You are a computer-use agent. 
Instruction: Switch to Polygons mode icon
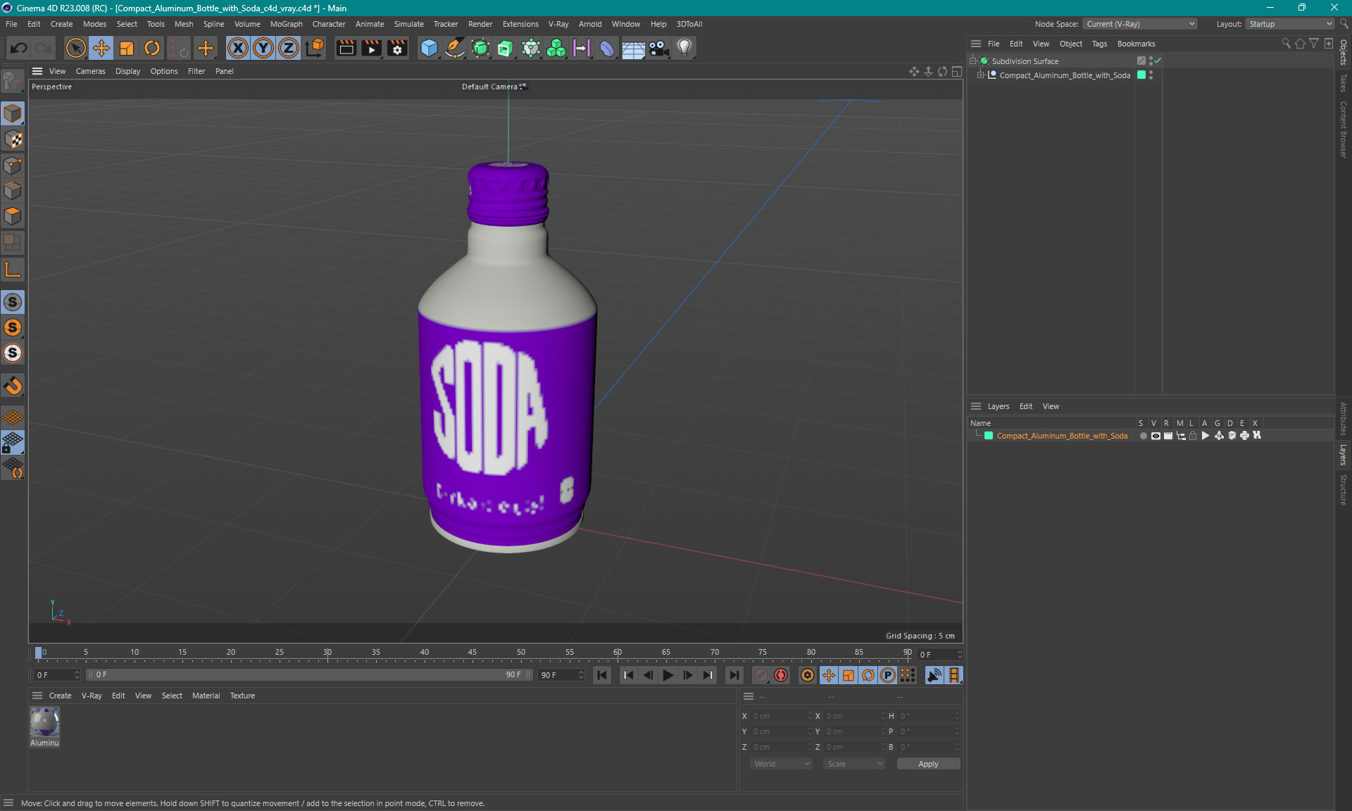click(13, 216)
